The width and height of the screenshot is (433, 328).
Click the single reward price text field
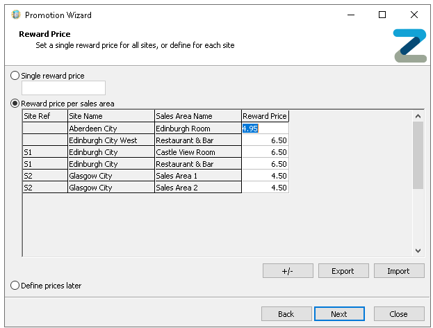point(64,88)
